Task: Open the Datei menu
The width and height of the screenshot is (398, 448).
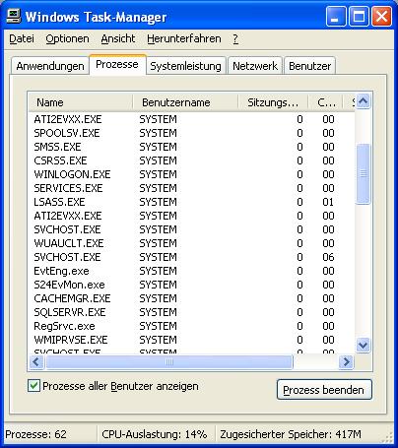Action: (x=22, y=38)
